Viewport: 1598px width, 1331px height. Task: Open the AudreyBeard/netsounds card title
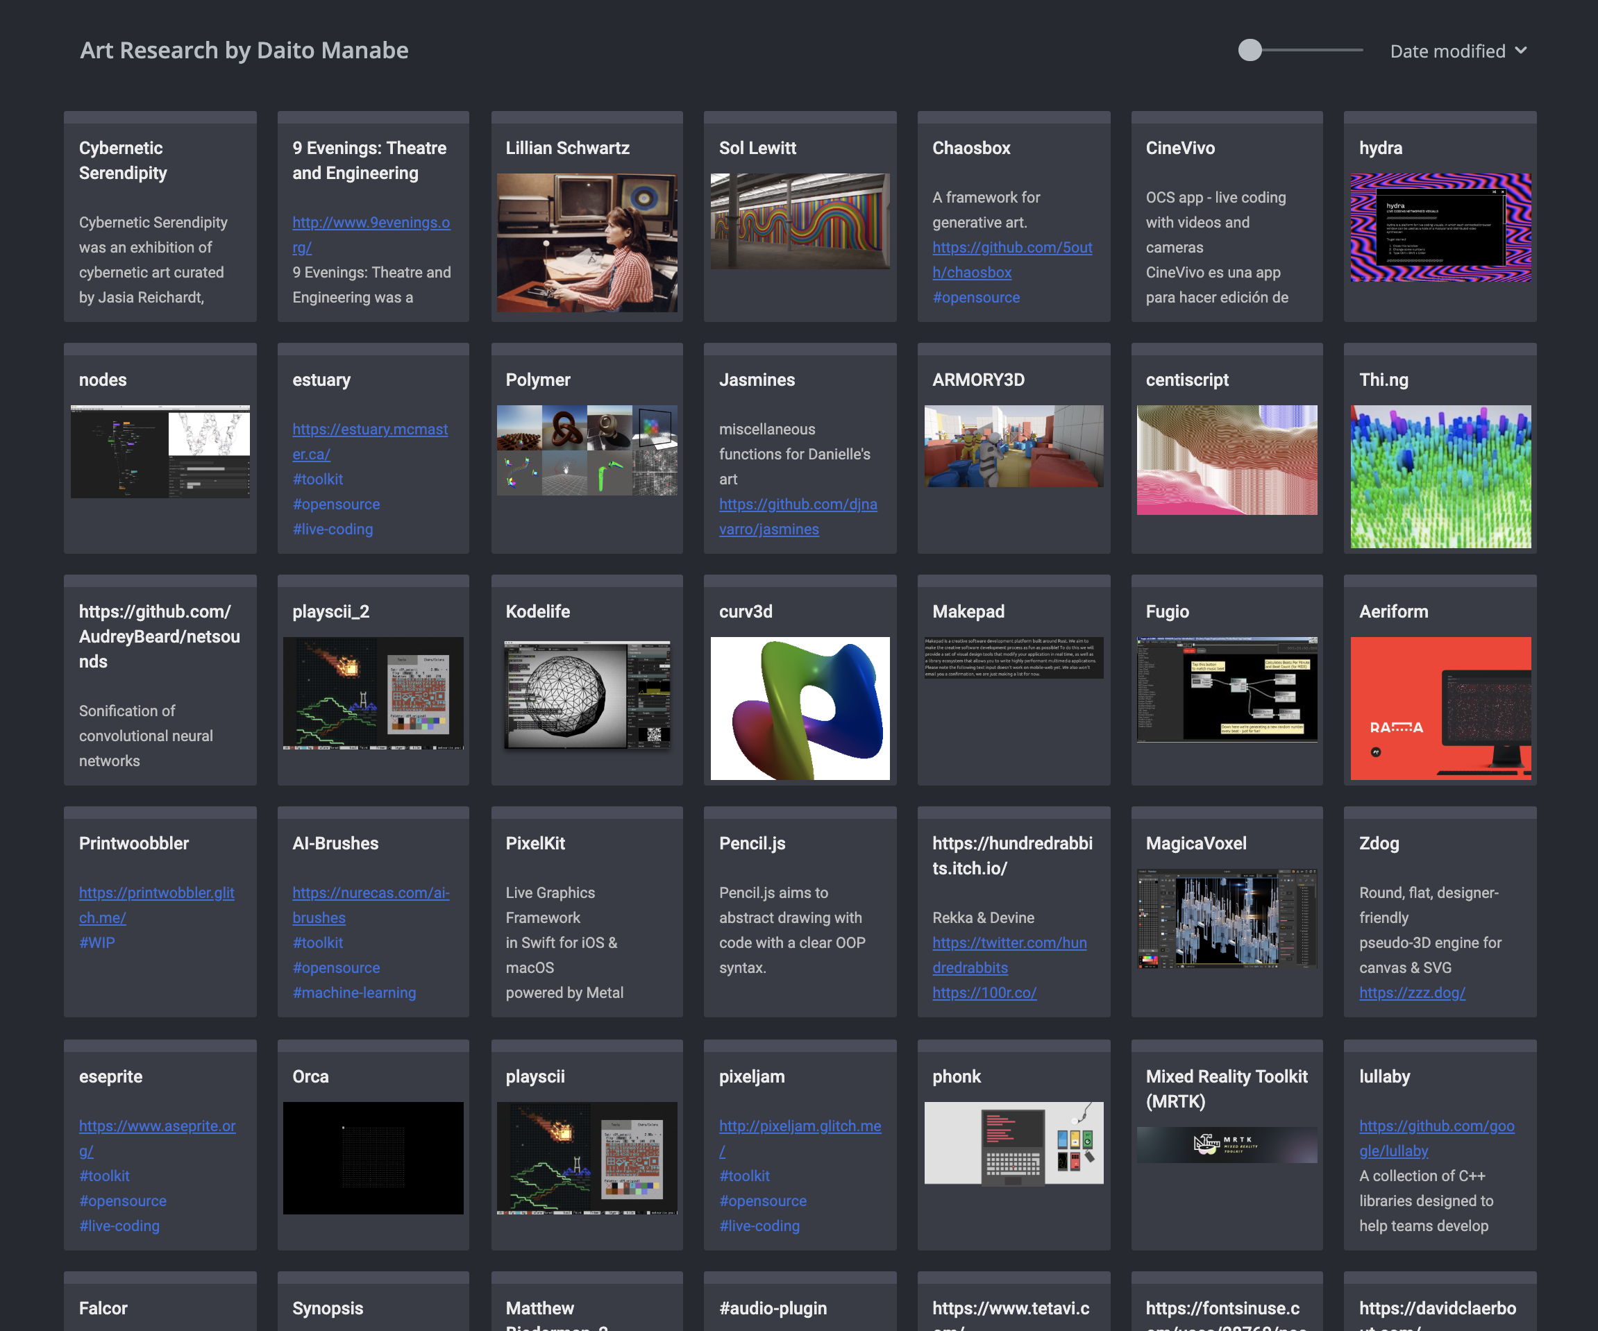tap(159, 636)
